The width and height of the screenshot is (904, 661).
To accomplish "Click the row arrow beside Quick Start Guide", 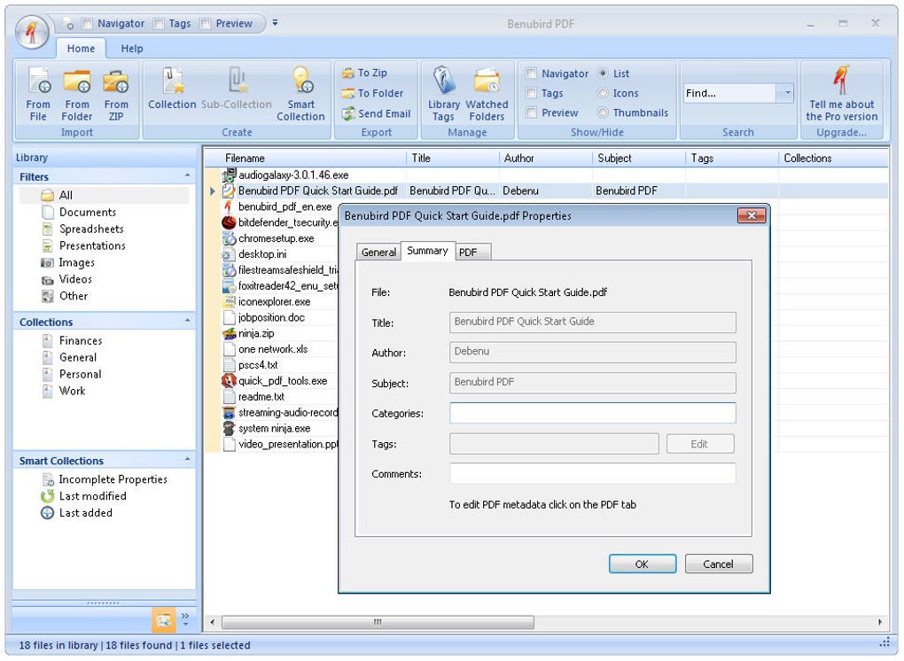I will click(213, 191).
